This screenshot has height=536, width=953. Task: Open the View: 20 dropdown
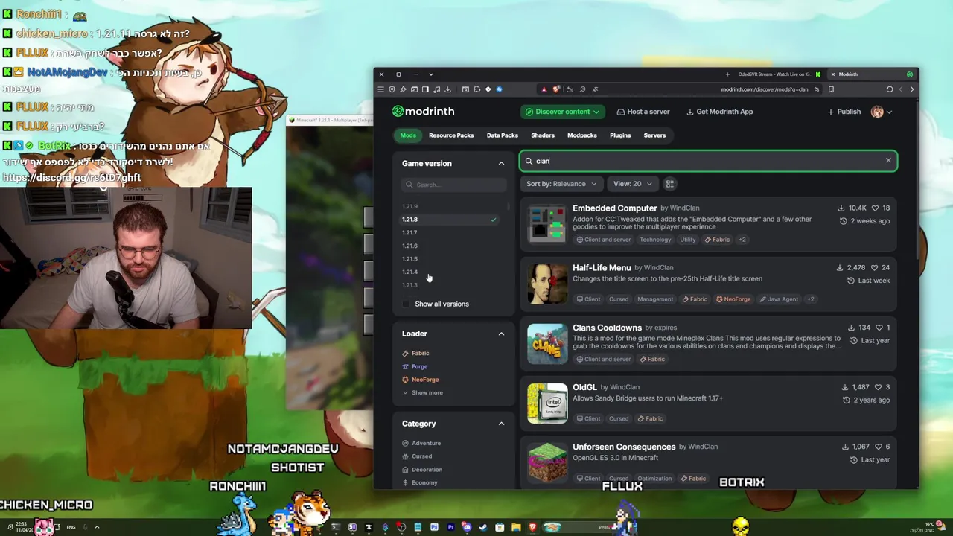633,184
